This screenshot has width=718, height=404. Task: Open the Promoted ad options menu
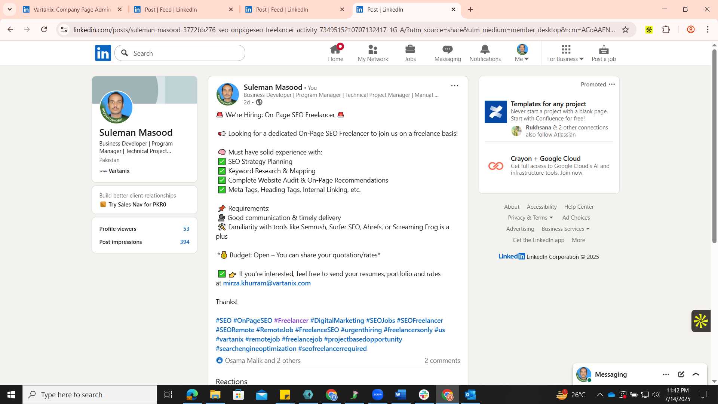pyautogui.click(x=612, y=84)
